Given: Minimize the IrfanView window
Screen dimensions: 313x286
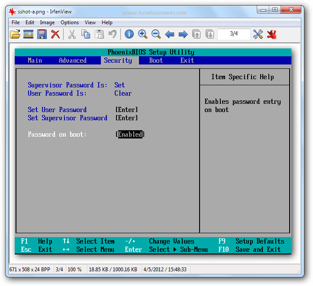Looking at the screenshot, I should point(263,10).
